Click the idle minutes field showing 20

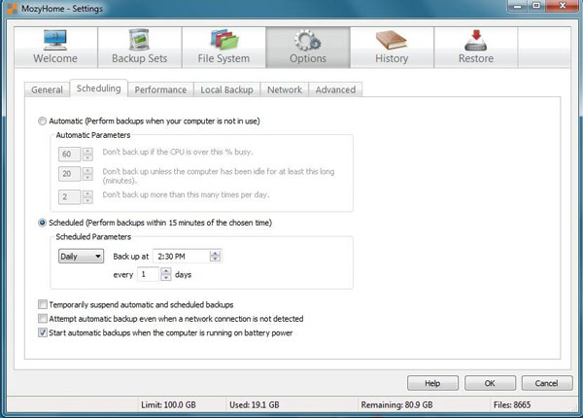(x=69, y=174)
